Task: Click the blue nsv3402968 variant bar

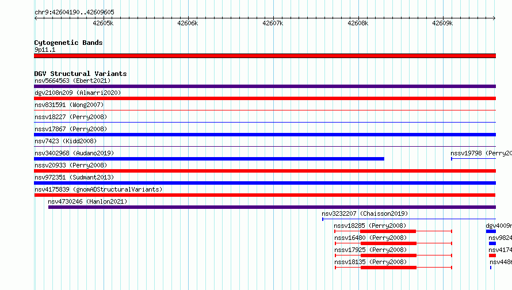Action: point(209,159)
